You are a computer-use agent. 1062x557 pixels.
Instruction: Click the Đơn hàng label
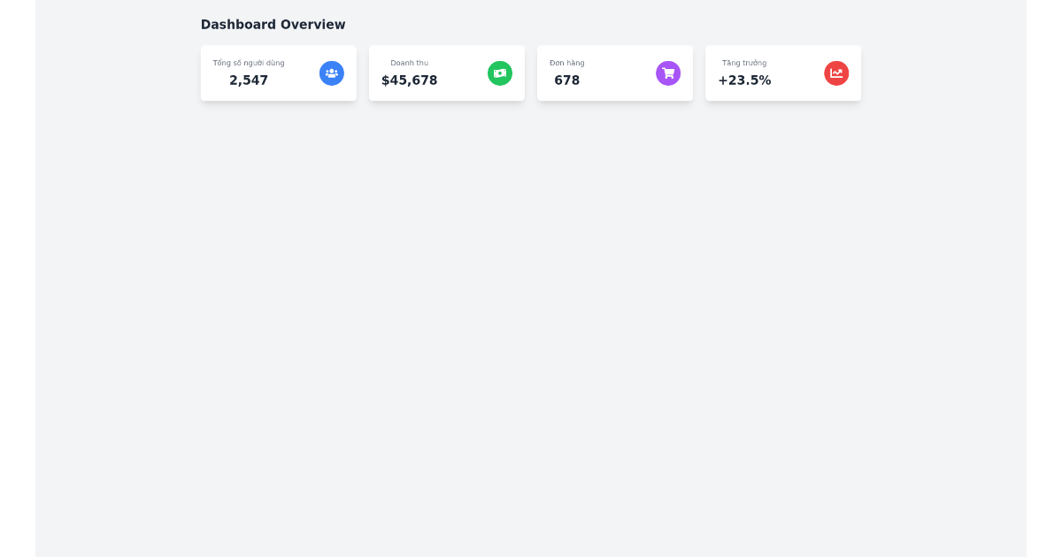(x=566, y=63)
